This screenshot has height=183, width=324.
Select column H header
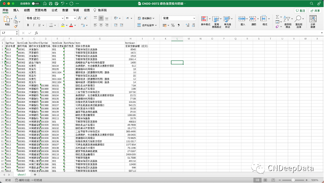[x=130, y=39]
